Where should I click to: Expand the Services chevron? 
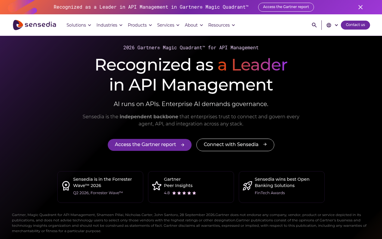click(178, 25)
